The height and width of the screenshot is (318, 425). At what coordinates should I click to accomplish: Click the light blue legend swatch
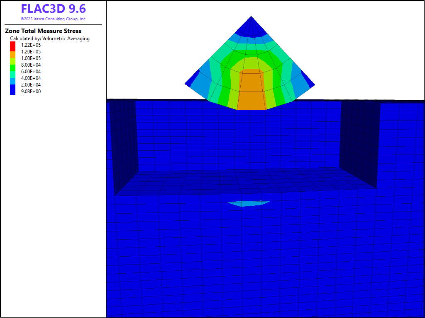pyautogui.click(x=12, y=78)
